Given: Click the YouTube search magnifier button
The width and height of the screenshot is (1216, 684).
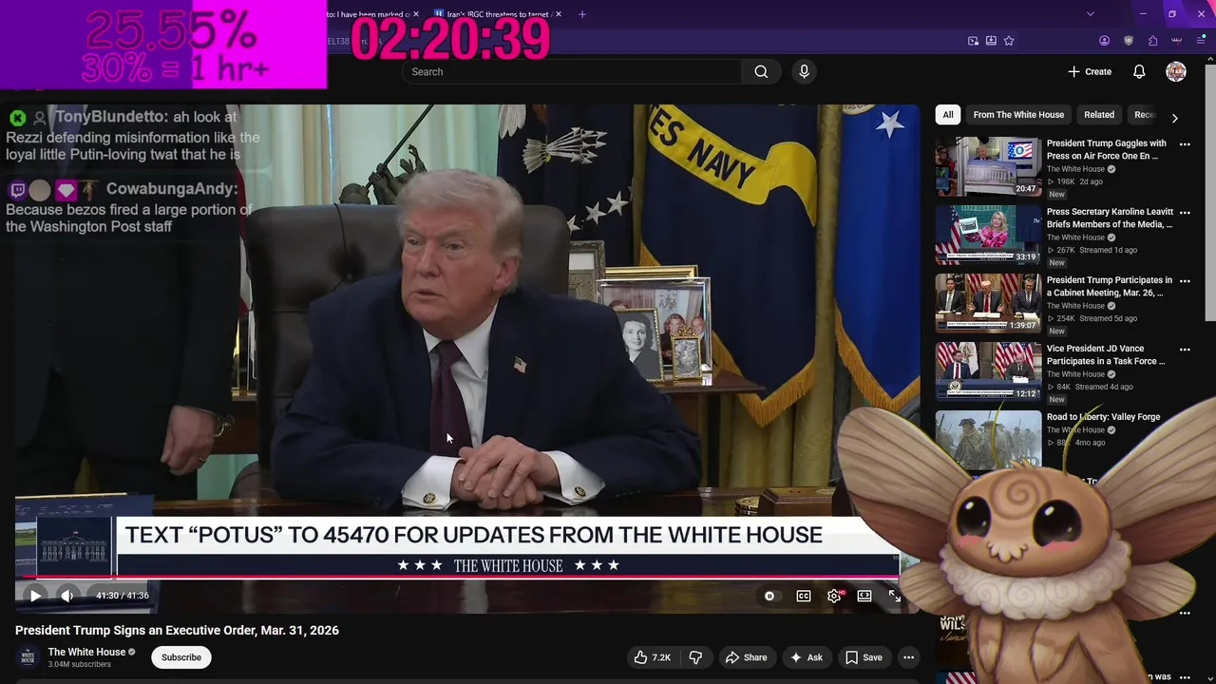Looking at the screenshot, I should (x=761, y=71).
